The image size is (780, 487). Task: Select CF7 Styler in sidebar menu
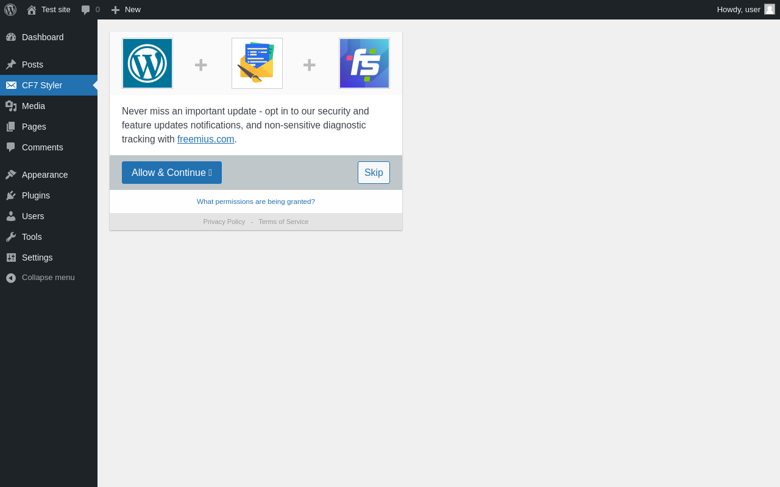pos(49,85)
